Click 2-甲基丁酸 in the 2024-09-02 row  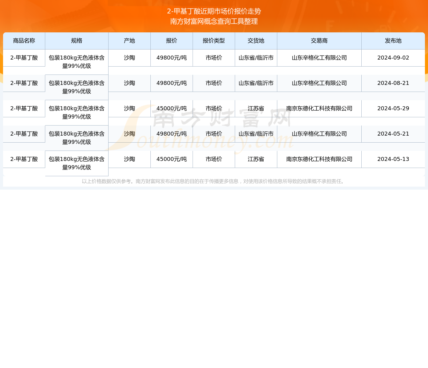(24, 58)
